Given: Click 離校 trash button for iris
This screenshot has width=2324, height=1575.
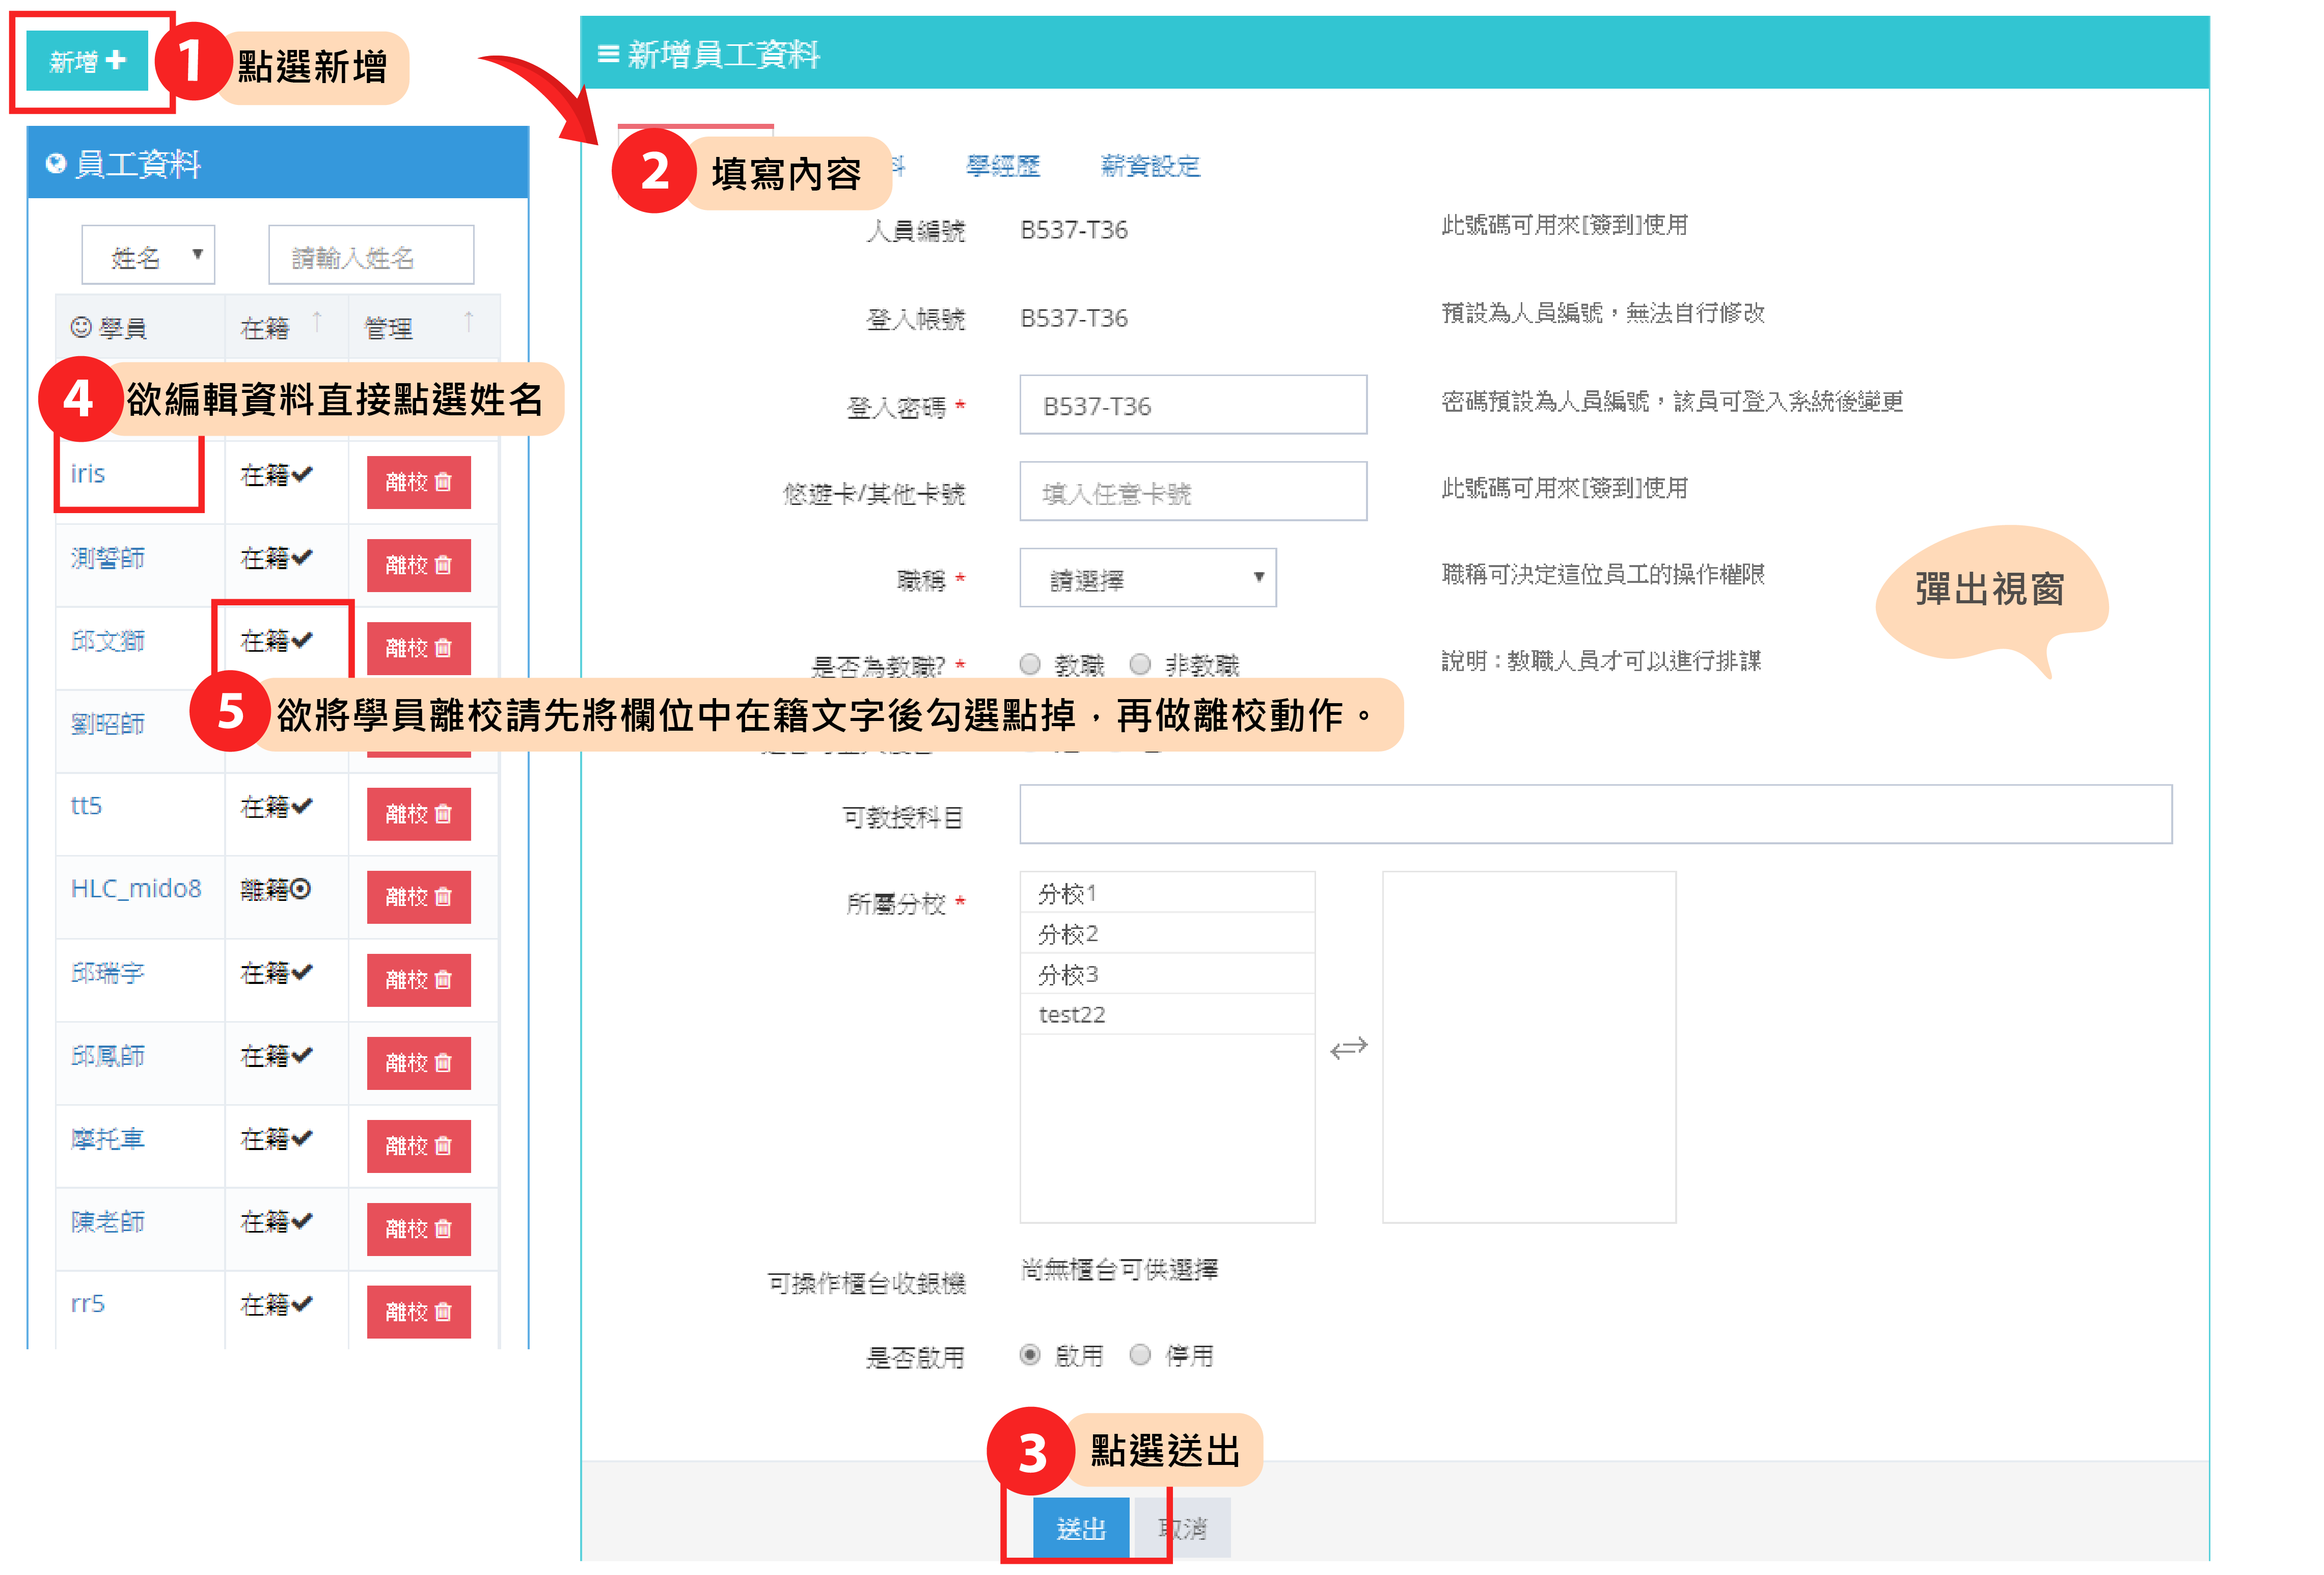Looking at the screenshot, I should (418, 483).
